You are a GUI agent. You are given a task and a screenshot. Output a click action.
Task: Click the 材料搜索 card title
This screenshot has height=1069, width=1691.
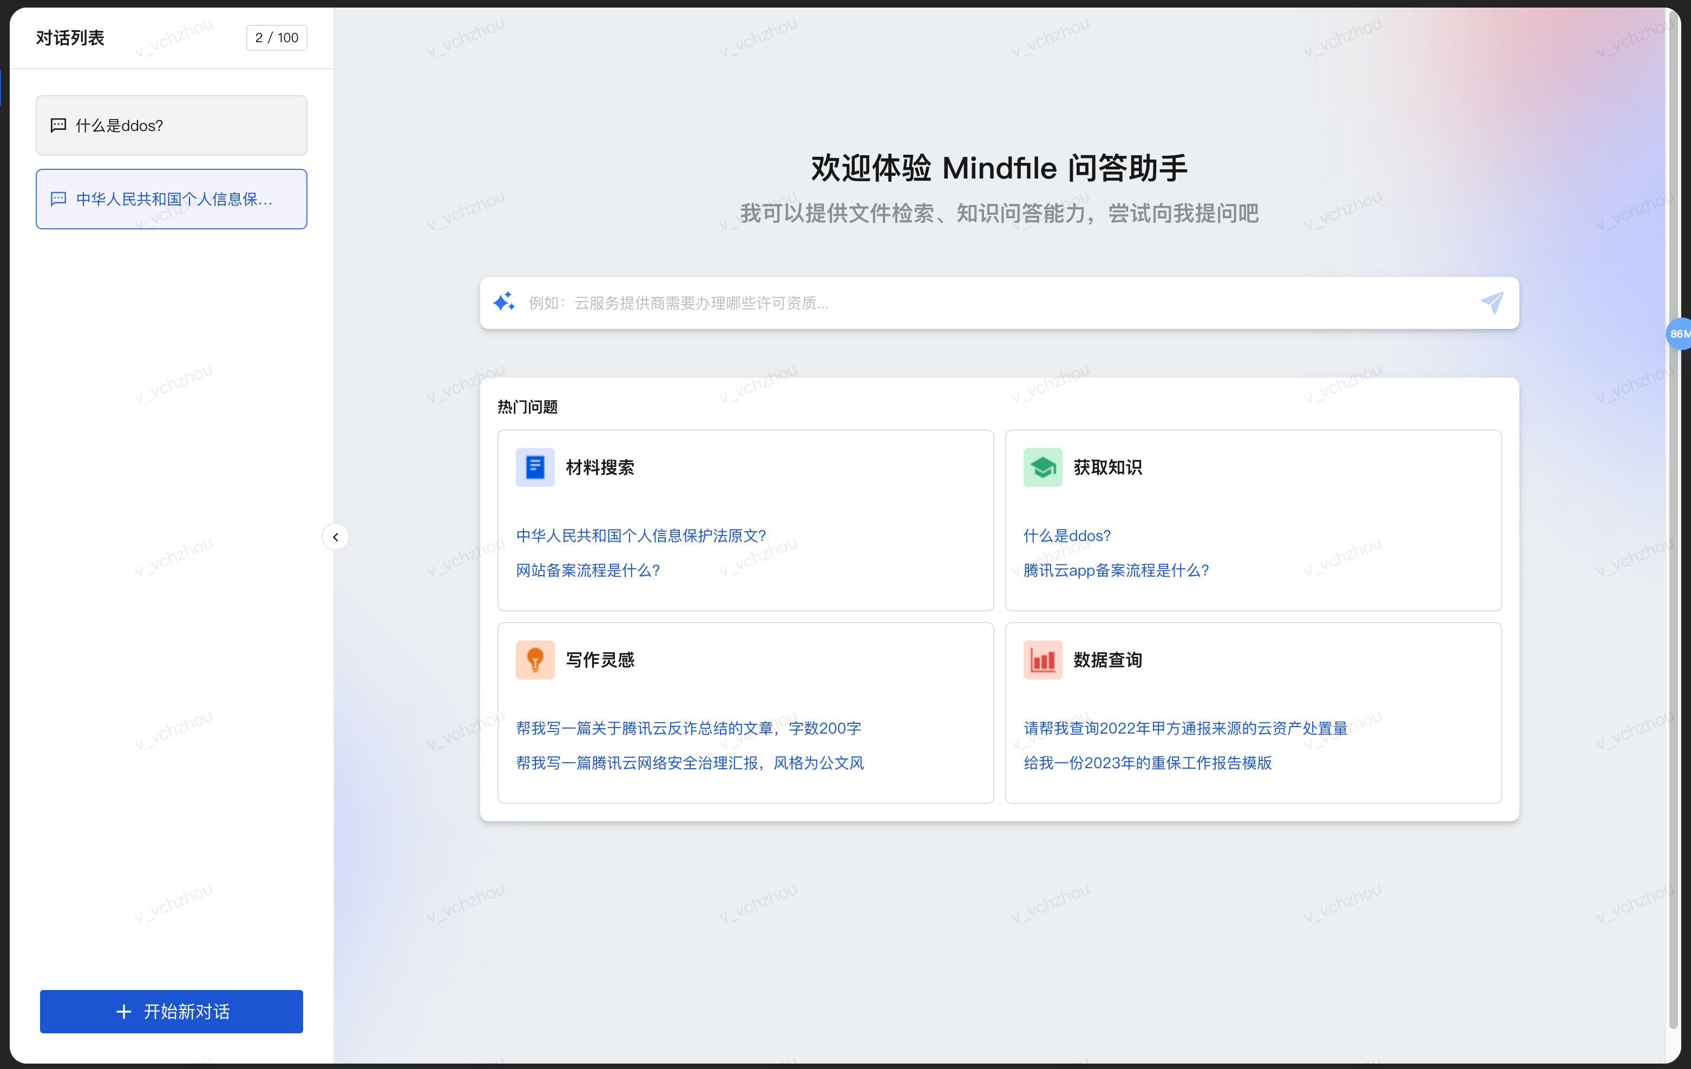[x=600, y=467]
